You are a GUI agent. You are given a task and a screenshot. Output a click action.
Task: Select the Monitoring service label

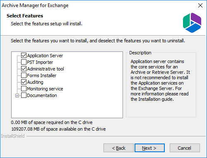(x=45, y=89)
